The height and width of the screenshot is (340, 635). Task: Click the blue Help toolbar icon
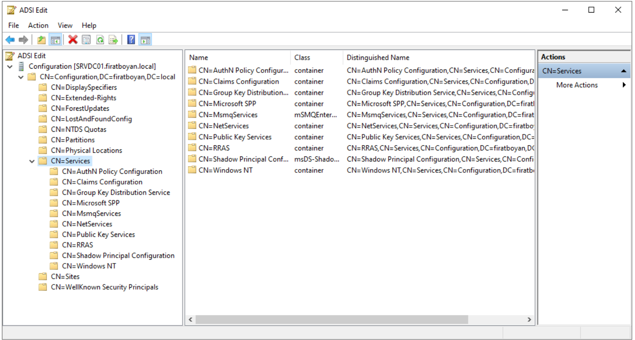click(131, 40)
